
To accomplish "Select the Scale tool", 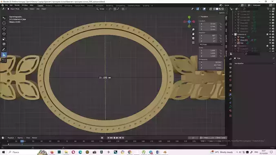I will point(4,39).
